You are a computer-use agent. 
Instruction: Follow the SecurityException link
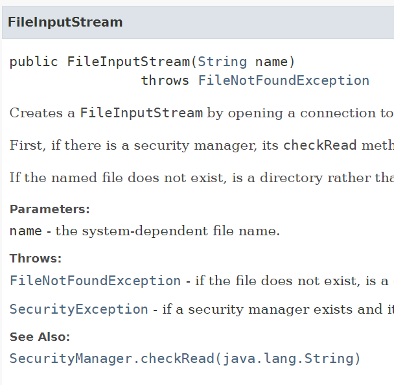point(79,309)
